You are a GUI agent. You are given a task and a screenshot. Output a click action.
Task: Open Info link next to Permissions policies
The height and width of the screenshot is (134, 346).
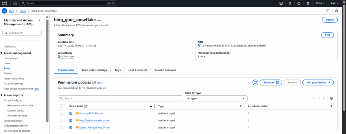99,83
